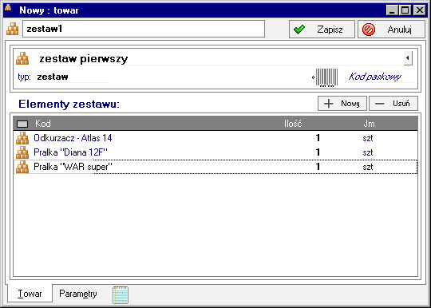This screenshot has height=308, width=431.
Task: Remove element with Usuń button
Action: [x=393, y=103]
